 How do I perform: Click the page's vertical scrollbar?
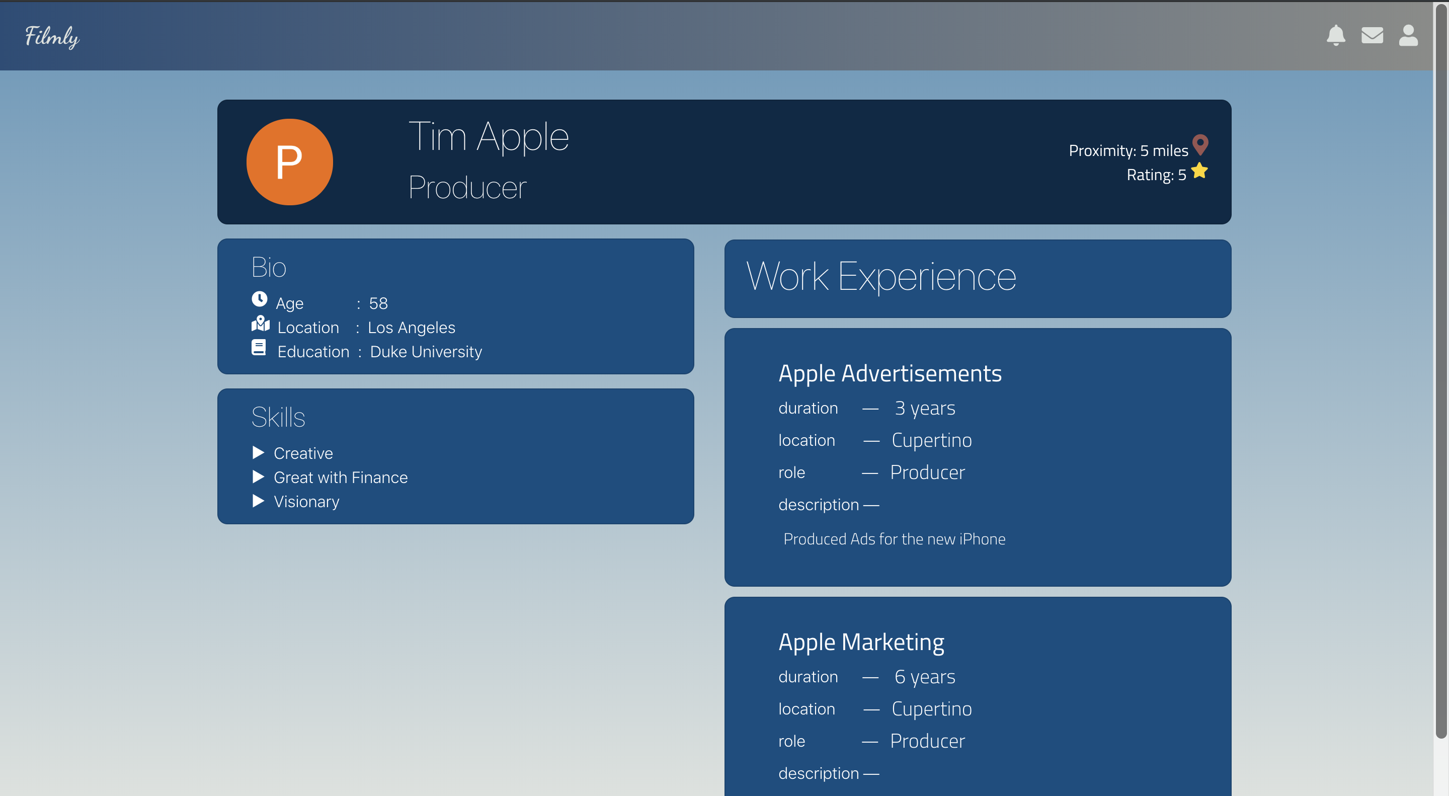(x=1440, y=371)
